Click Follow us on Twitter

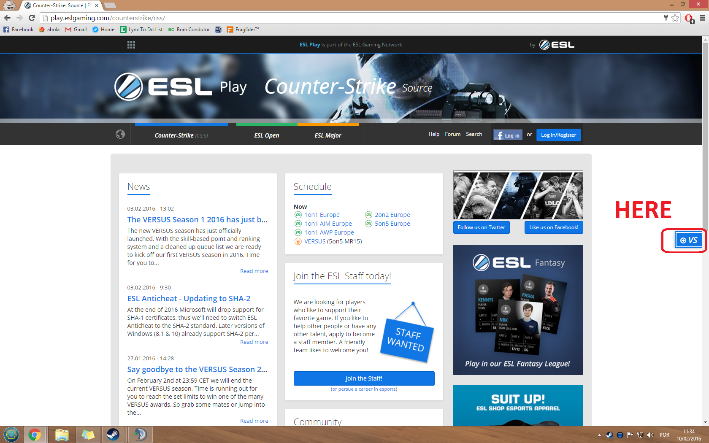point(482,227)
